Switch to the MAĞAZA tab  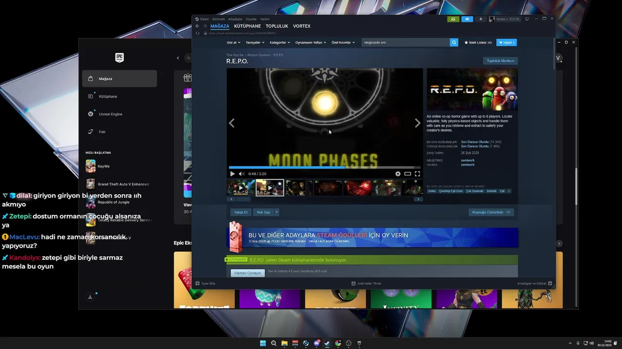pyautogui.click(x=220, y=26)
